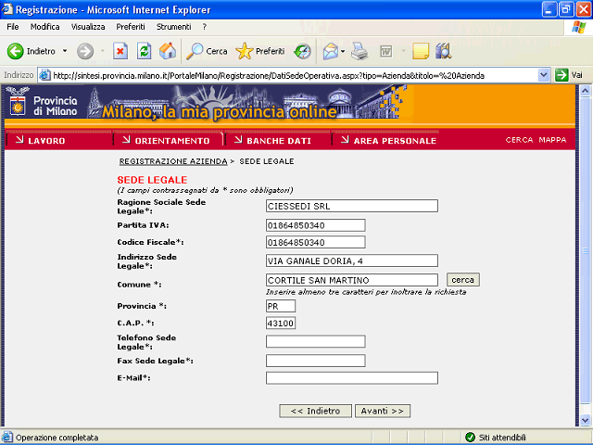
Task: Open the Strumenti menu
Action: (x=173, y=27)
